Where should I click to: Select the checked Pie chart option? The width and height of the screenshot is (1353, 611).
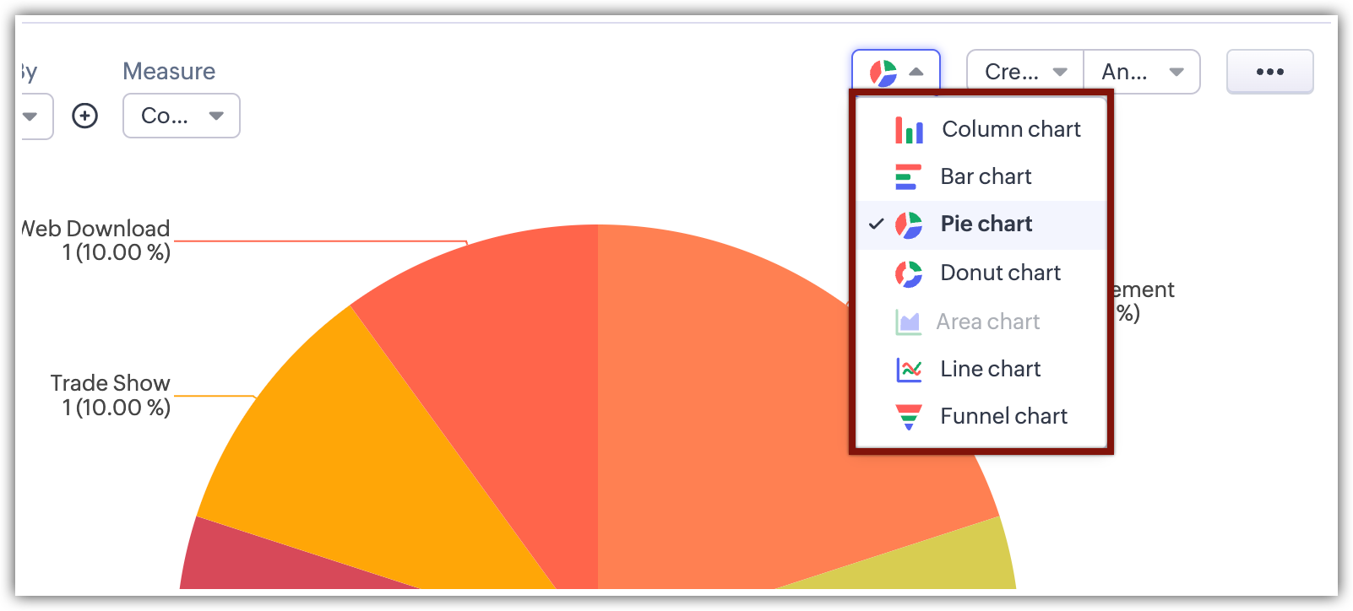tap(986, 224)
